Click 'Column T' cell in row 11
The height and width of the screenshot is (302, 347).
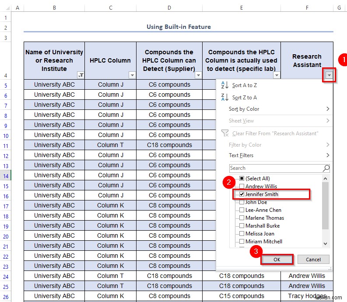coord(110,145)
